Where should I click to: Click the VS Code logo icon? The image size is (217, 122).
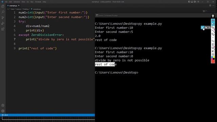tap(2, 2)
